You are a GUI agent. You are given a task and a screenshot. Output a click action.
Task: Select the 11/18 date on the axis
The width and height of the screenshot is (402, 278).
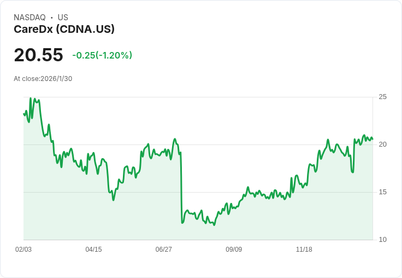point(304,250)
